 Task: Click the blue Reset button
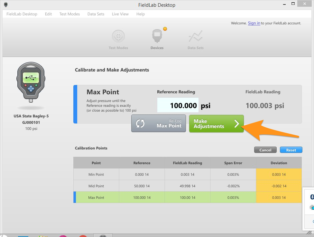point(291,150)
